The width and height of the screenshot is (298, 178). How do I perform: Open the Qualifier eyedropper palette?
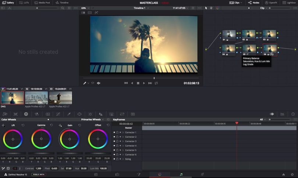69,114
